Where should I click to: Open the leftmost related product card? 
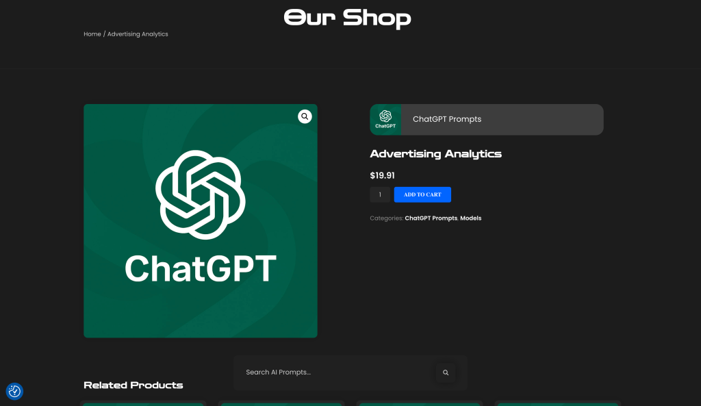(x=143, y=403)
